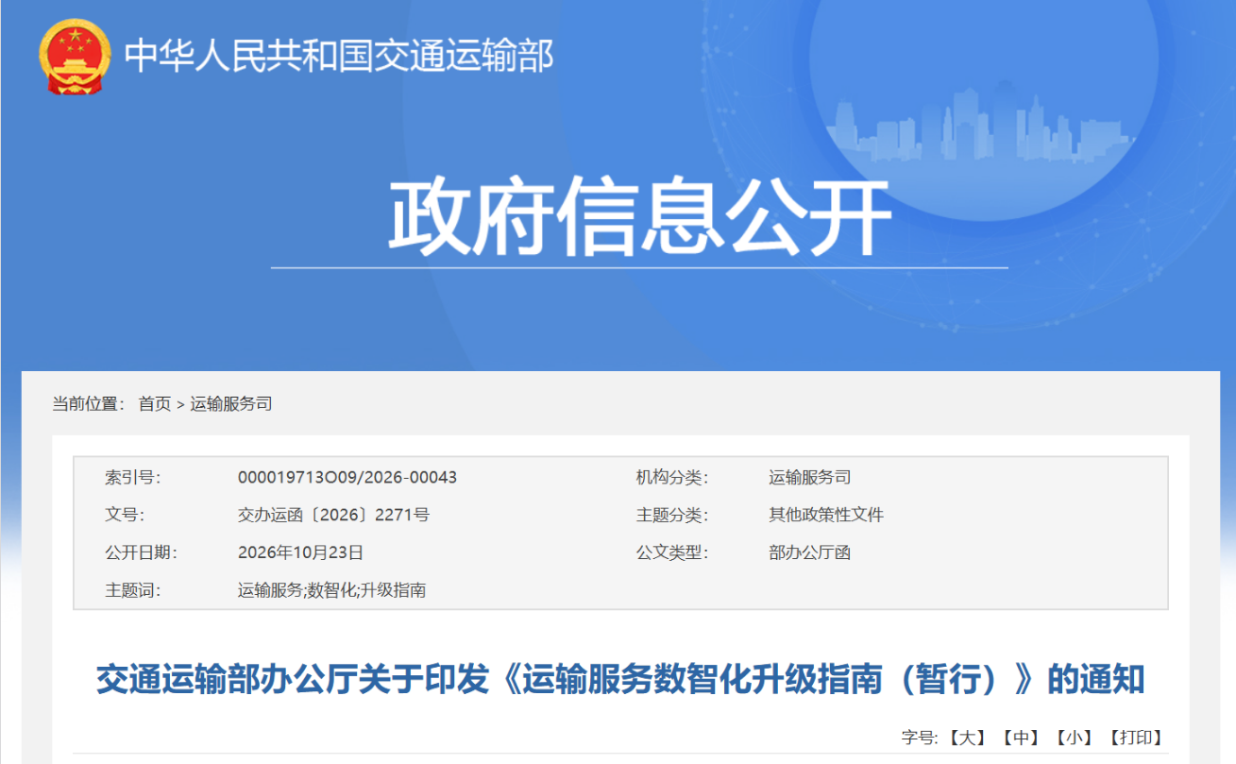The width and height of the screenshot is (1236, 764).
Task: Click the 当前位置: breadcrumb label
Action: 89,404
